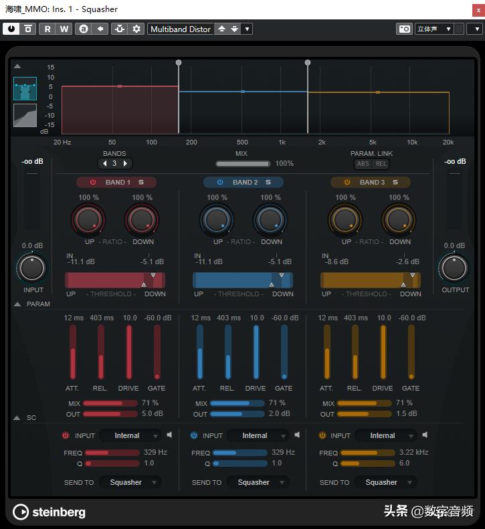Click the Band 2 blue threshold bar
The image size is (485, 529).
243,280
